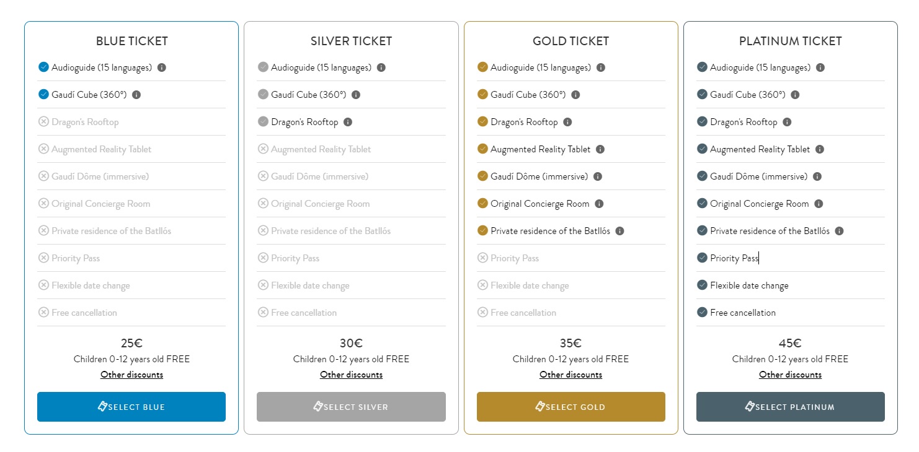This screenshot has height=452, width=919.
Task: Click info icon for Gold Gaudí Dôme
Action: pos(598,176)
